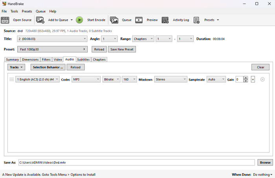Switch to the Dimensions tab
Image resolution: width=275 pixels, height=178 pixels.
[x=30, y=60]
